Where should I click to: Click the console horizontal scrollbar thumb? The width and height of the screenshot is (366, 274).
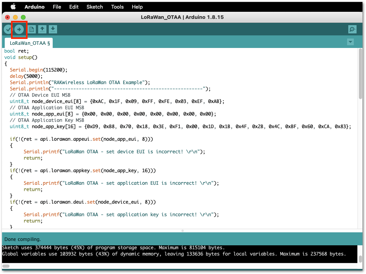pyautogui.click(x=6, y=266)
